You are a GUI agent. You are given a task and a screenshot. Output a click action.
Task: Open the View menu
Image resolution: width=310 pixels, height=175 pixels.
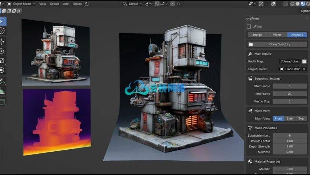coord(42,4)
